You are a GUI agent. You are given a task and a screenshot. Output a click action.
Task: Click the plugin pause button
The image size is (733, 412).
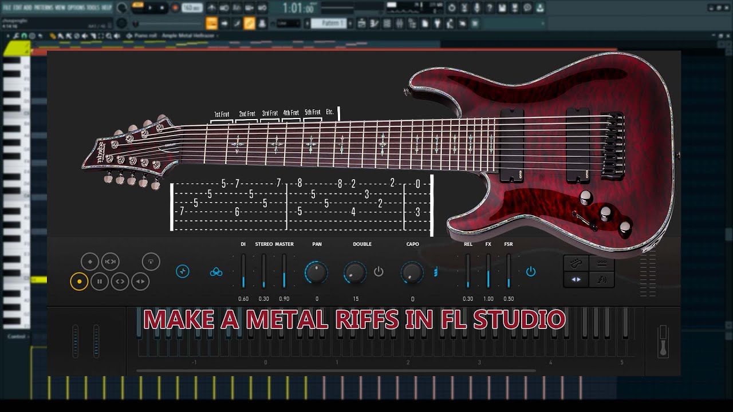pos(100,281)
